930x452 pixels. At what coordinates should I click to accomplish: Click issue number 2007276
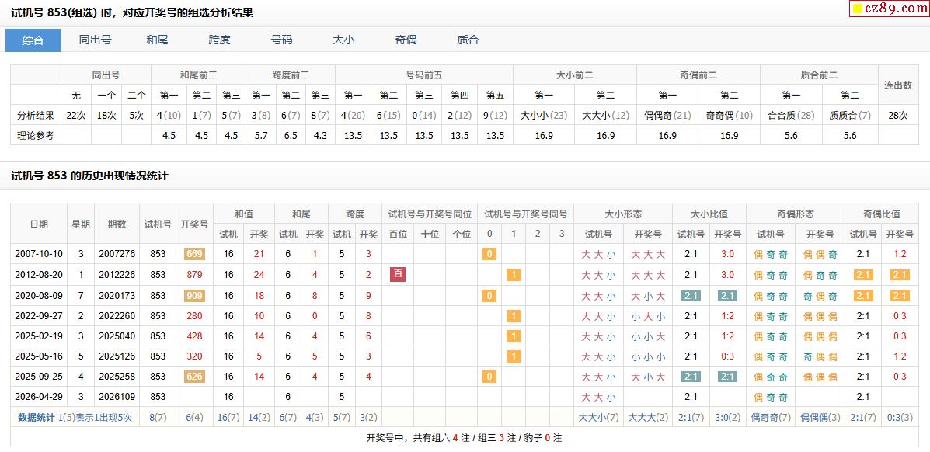point(117,254)
